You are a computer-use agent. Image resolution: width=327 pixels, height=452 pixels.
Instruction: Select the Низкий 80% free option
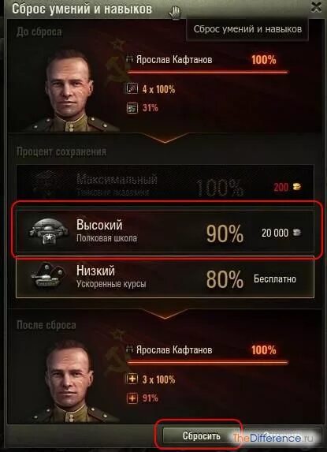click(x=165, y=277)
